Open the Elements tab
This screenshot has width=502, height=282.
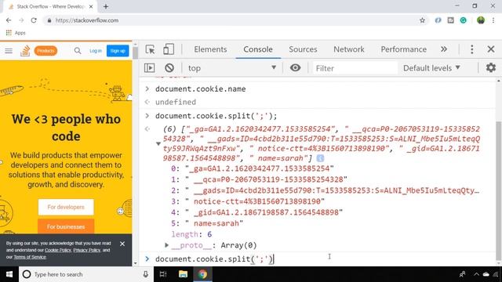210,49
